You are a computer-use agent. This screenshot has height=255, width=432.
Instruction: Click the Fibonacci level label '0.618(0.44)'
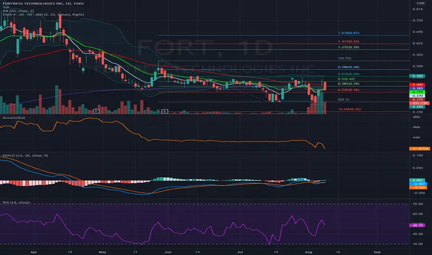(349, 74)
